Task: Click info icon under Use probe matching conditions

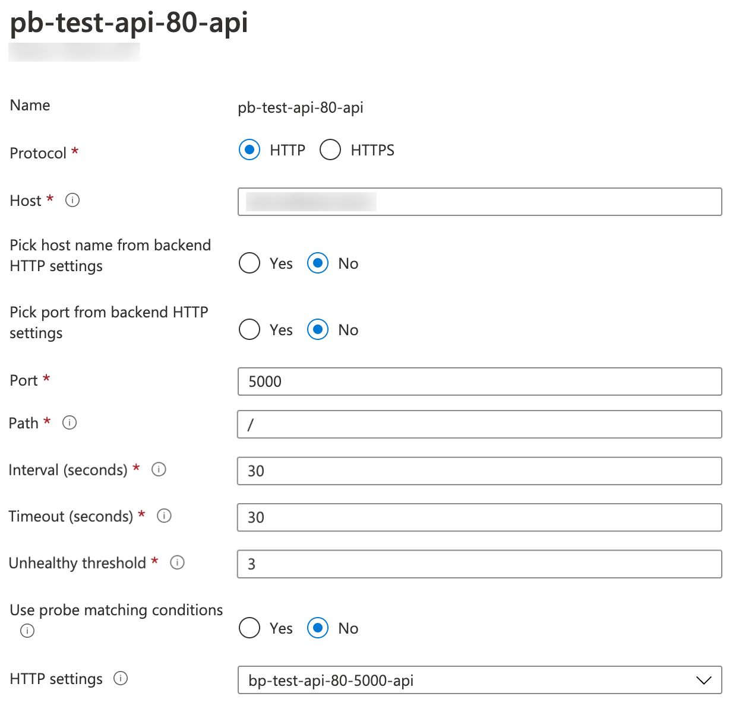Action: pyautogui.click(x=27, y=631)
